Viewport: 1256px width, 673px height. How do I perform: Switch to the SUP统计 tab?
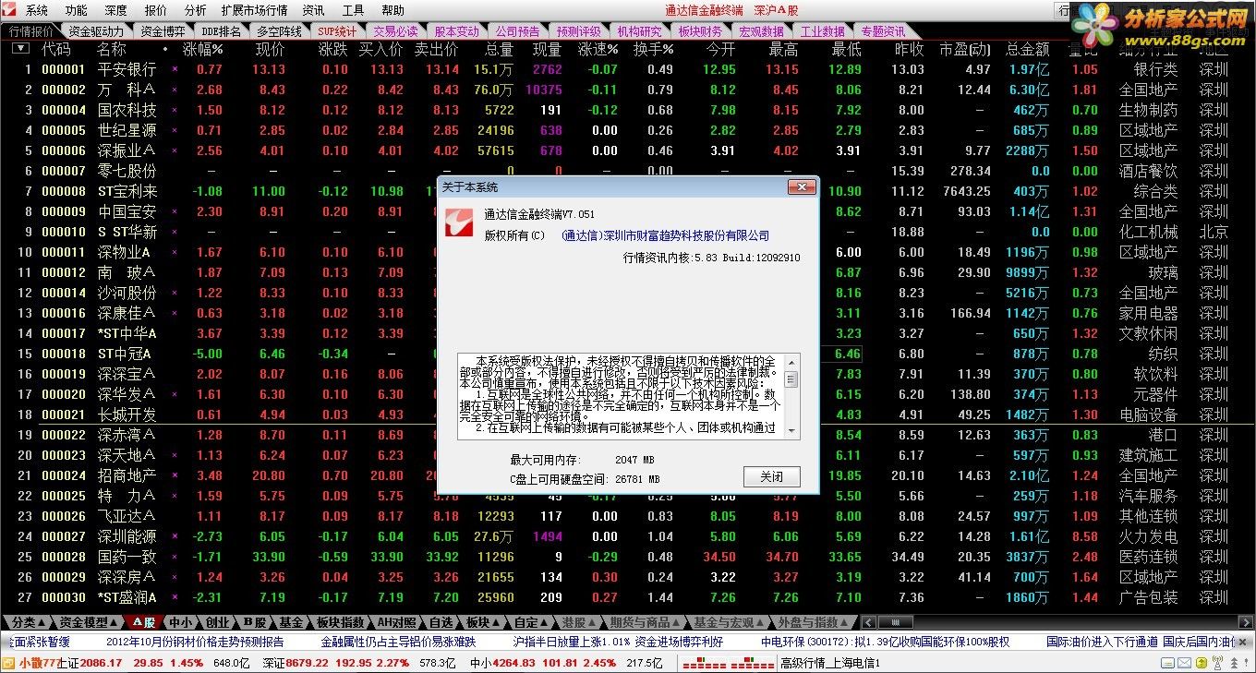tap(336, 31)
